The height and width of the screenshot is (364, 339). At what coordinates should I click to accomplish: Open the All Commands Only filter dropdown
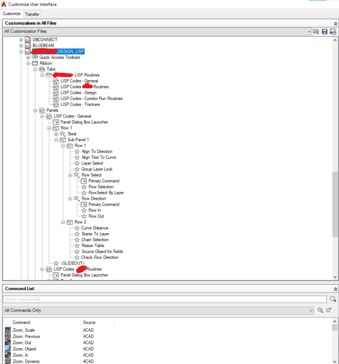click(x=311, y=311)
